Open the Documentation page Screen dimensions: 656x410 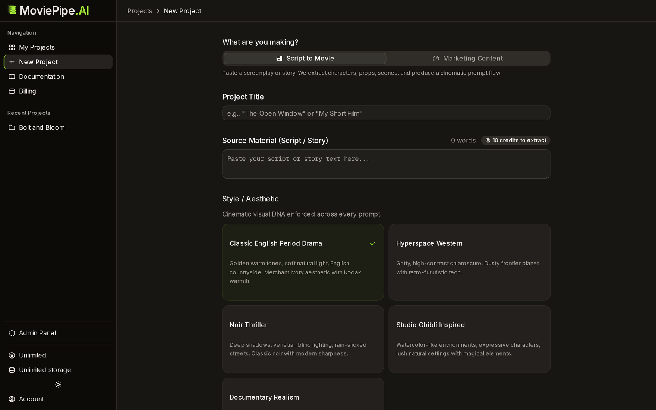pos(58,76)
